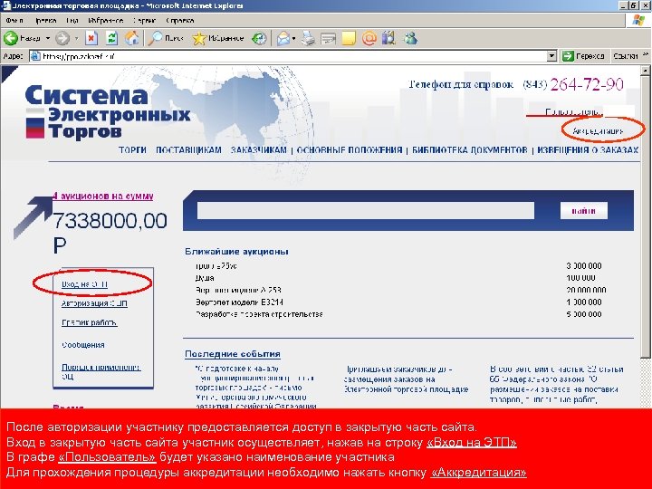
Task: Click the Переход (Go) button
Action: coord(583,56)
